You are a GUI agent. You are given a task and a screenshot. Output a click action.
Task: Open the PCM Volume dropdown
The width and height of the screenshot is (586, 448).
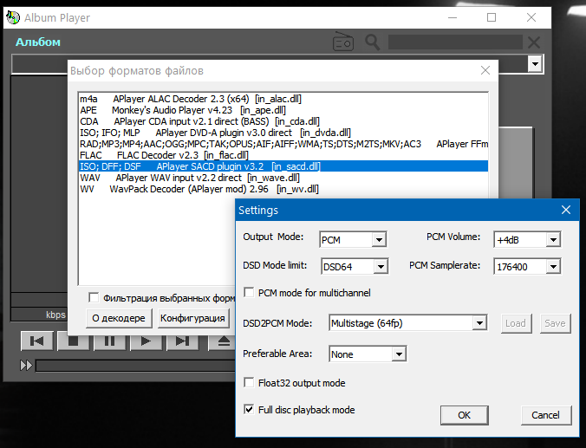(553, 239)
